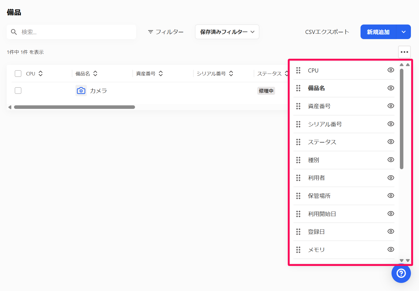Click the drag handle for メモリ row
Viewport: 419px width, 291px height.
coord(298,250)
